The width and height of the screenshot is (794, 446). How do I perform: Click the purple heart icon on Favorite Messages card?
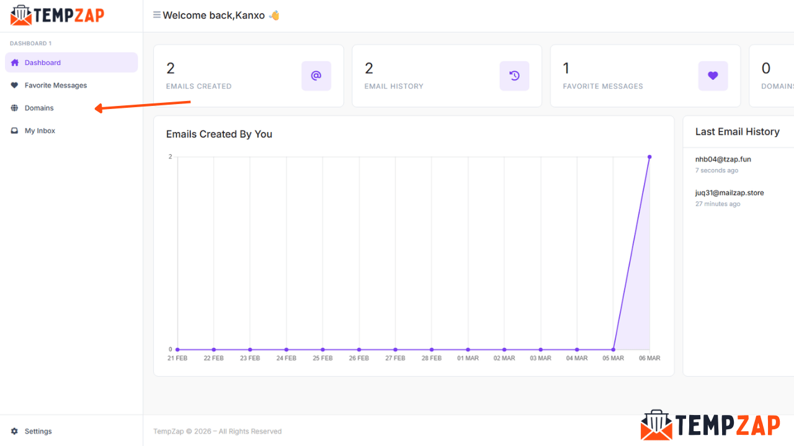click(x=713, y=76)
